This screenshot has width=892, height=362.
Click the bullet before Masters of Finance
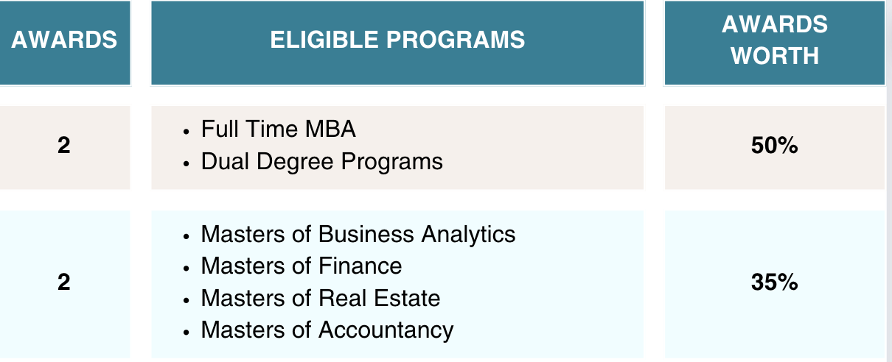coord(187,267)
